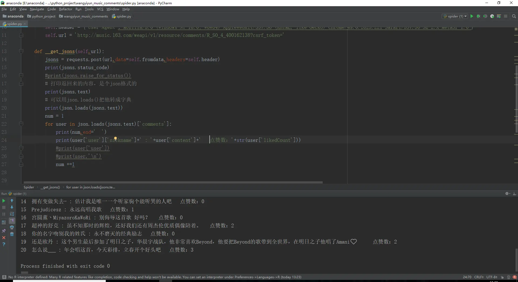Select the spider (1) Run panel tab
518x282 pixels.
coord(18,193)
